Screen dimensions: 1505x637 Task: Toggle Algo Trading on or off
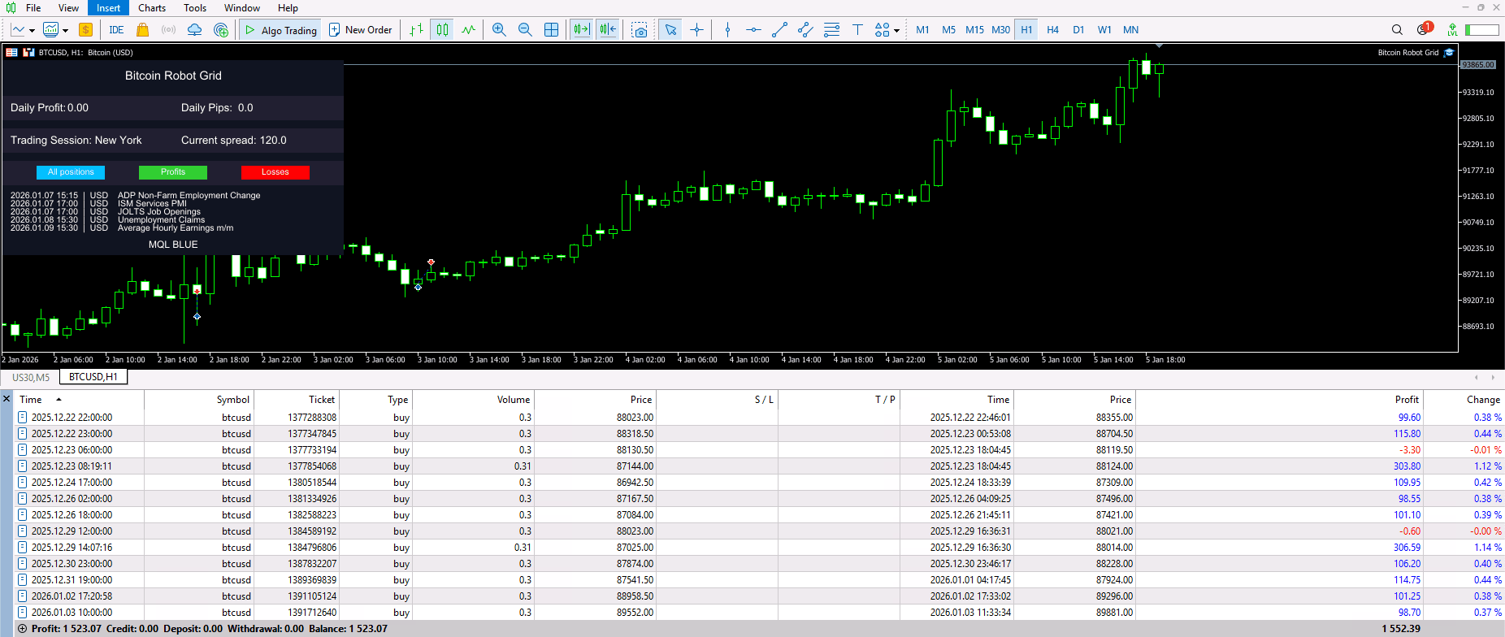(281, 30)
